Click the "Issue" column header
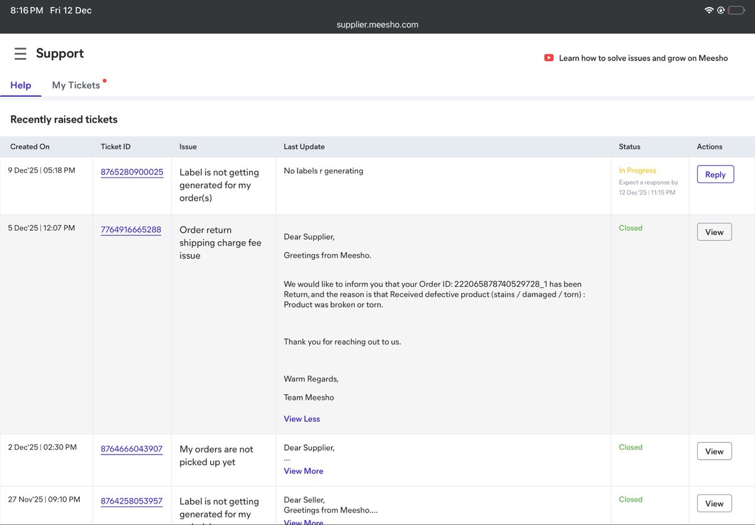This screenshot has height=525, width=755. click(x=188, y=147)
